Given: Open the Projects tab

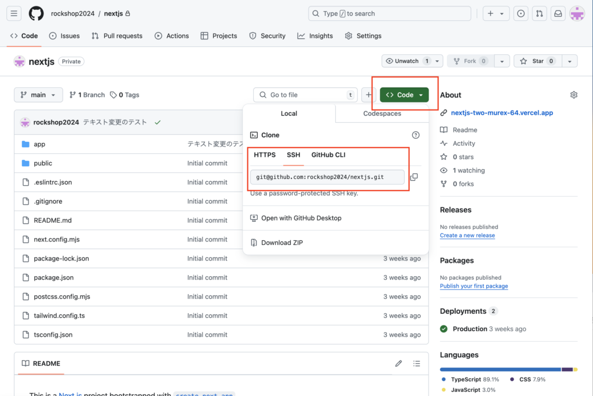Looking at the screenshot, I should (218, 36).
